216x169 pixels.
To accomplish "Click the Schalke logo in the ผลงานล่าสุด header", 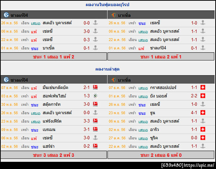I will (6, 79).
